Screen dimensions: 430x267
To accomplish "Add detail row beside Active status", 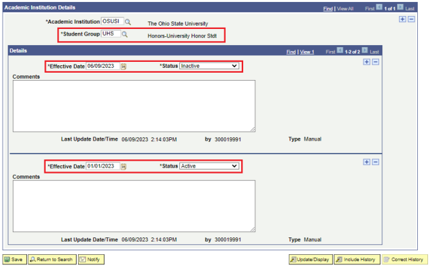I will 367,162.
